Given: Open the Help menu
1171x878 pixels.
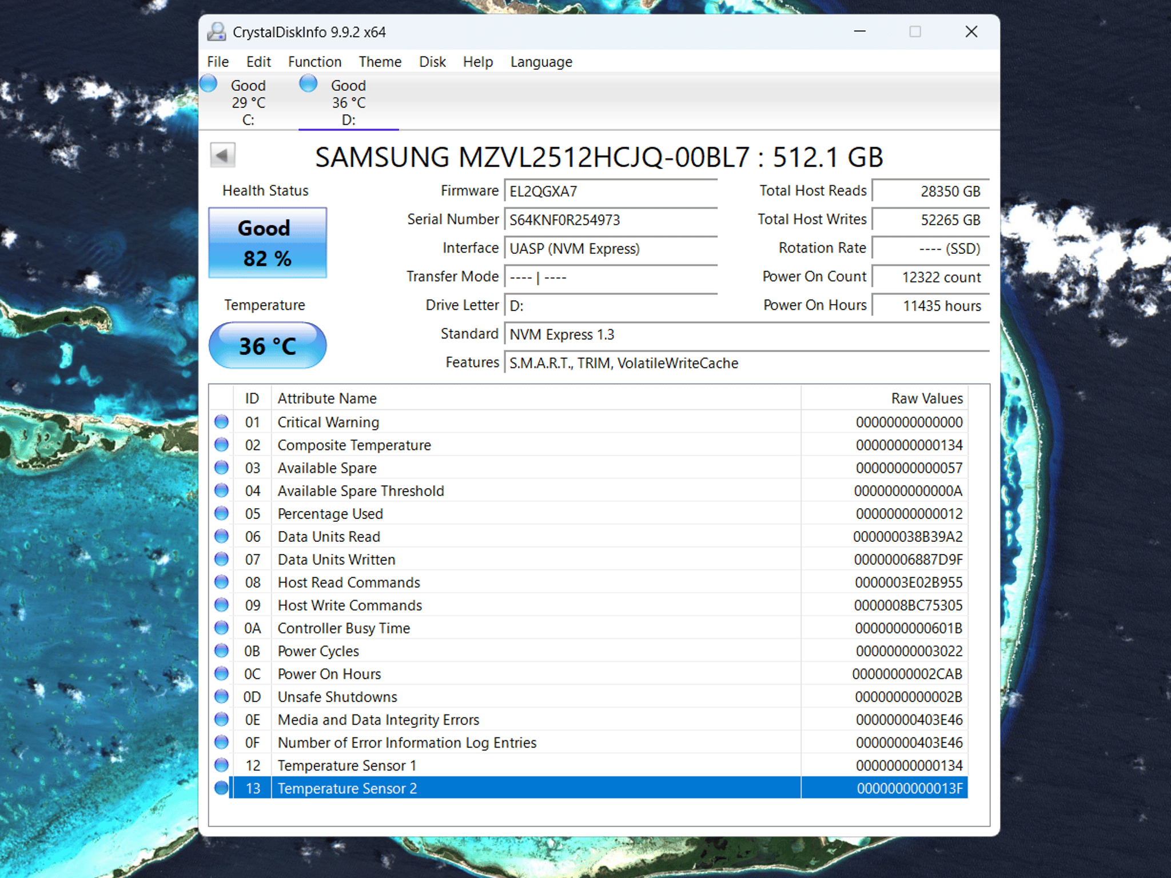Looking at the screenshot, I should click(478, 62).
